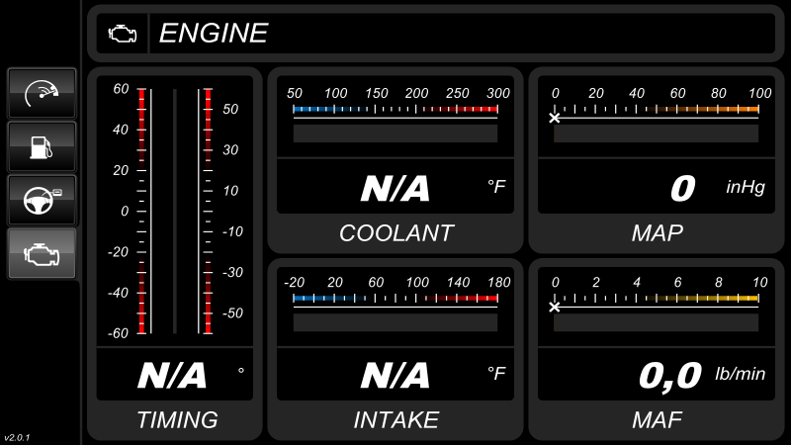Viewport: 791px width, 445px height.
Task: Click the MAF flow scale bar
Action: click(656, 299)
